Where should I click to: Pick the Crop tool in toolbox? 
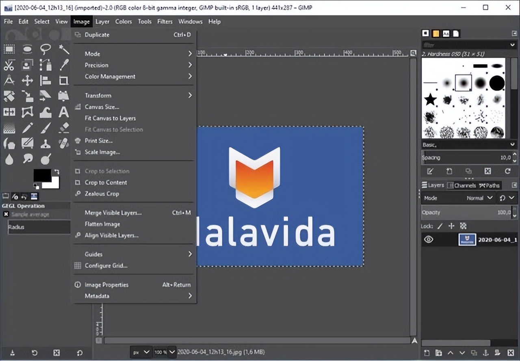click(x=64, y=80)
